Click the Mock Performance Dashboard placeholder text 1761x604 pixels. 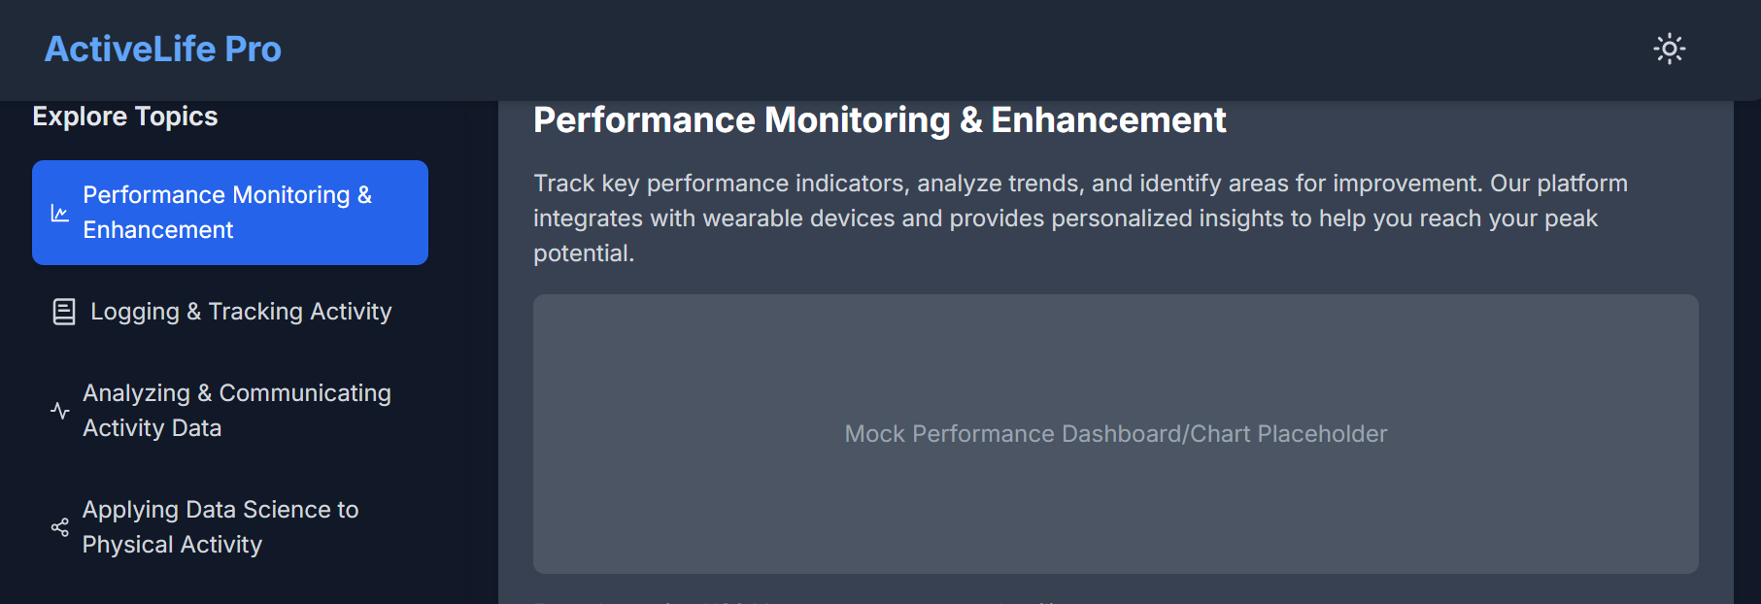pyautogui.click(x=1115, y=434)
